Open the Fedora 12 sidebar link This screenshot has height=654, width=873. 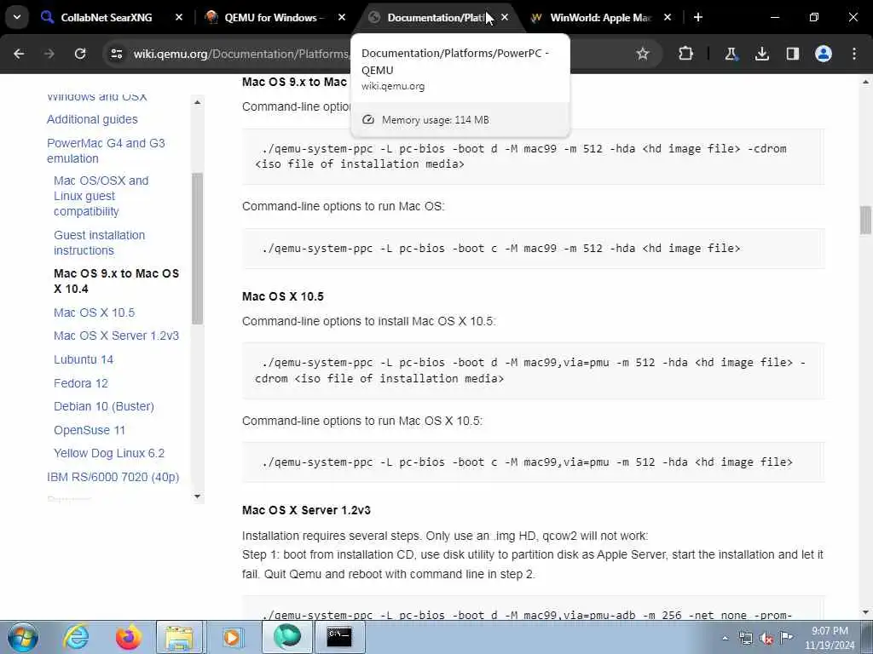tap(81, 384)
